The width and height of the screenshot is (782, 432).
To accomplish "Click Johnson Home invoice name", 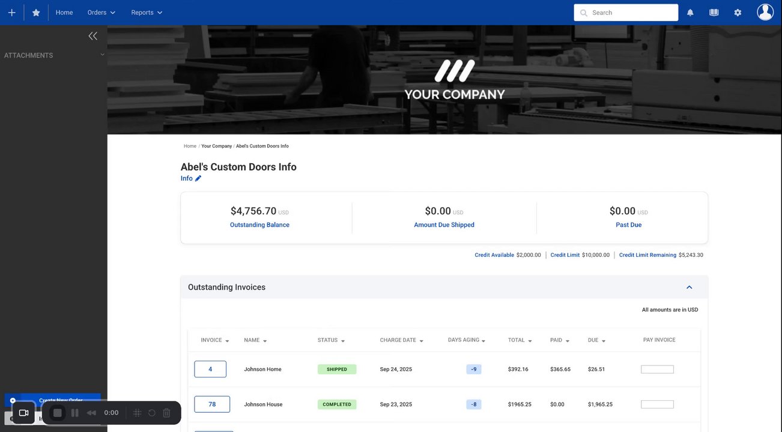I will click(262, 370).
